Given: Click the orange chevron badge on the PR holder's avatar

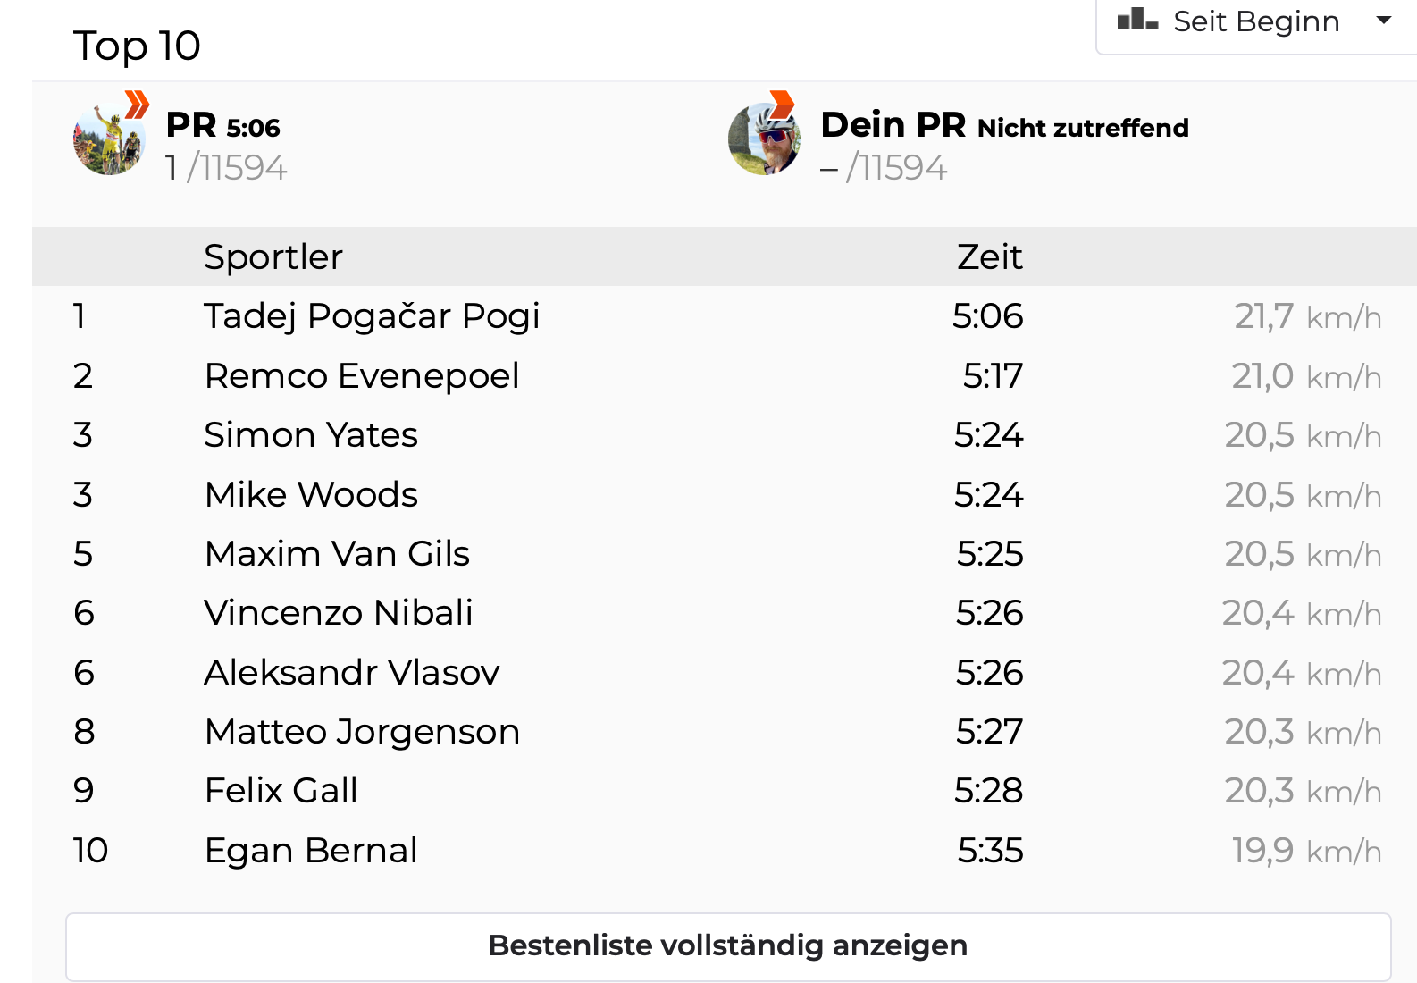Looking at the screenshot, I should pyautogui.click(x=137, y=105).
